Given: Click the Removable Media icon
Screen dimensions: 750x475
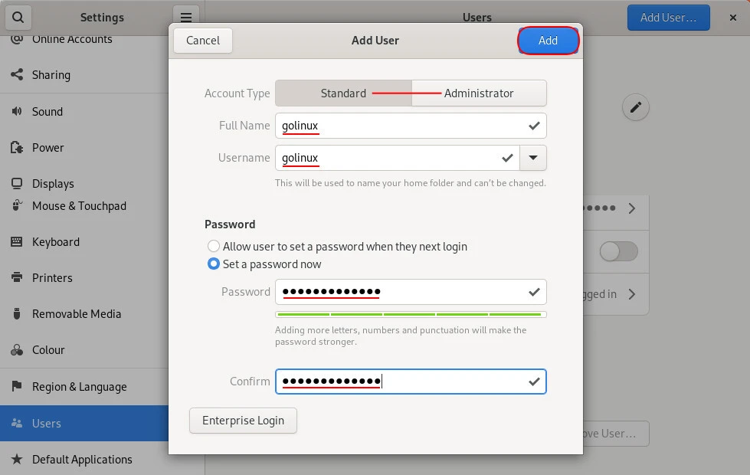Looking at the screenshot, I should [17, 314].
